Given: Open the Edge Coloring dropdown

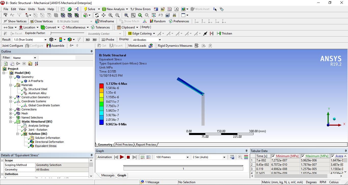Looking at the screenshot, I should (x=154, y=33).
